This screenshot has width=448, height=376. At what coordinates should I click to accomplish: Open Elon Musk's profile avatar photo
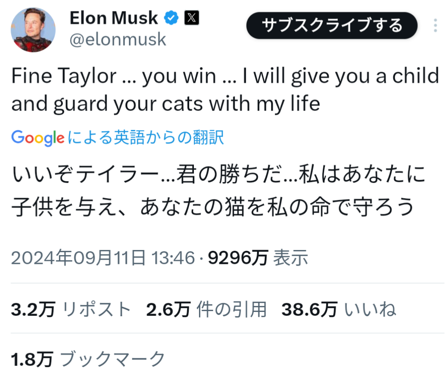(x=33, y=30)
